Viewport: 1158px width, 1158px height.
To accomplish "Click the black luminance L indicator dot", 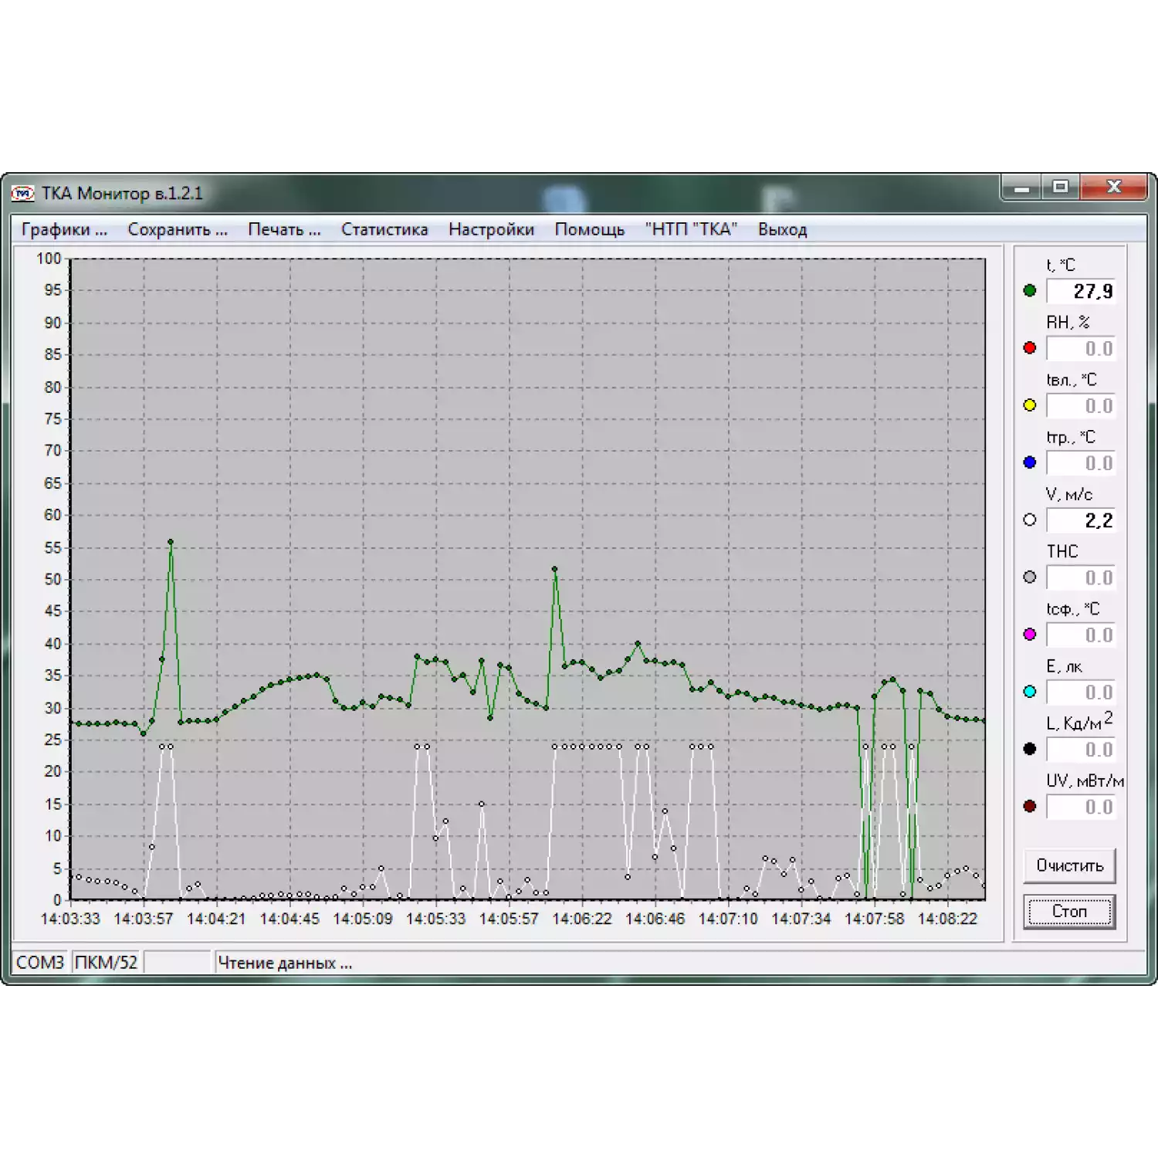I will point(1029,749).
